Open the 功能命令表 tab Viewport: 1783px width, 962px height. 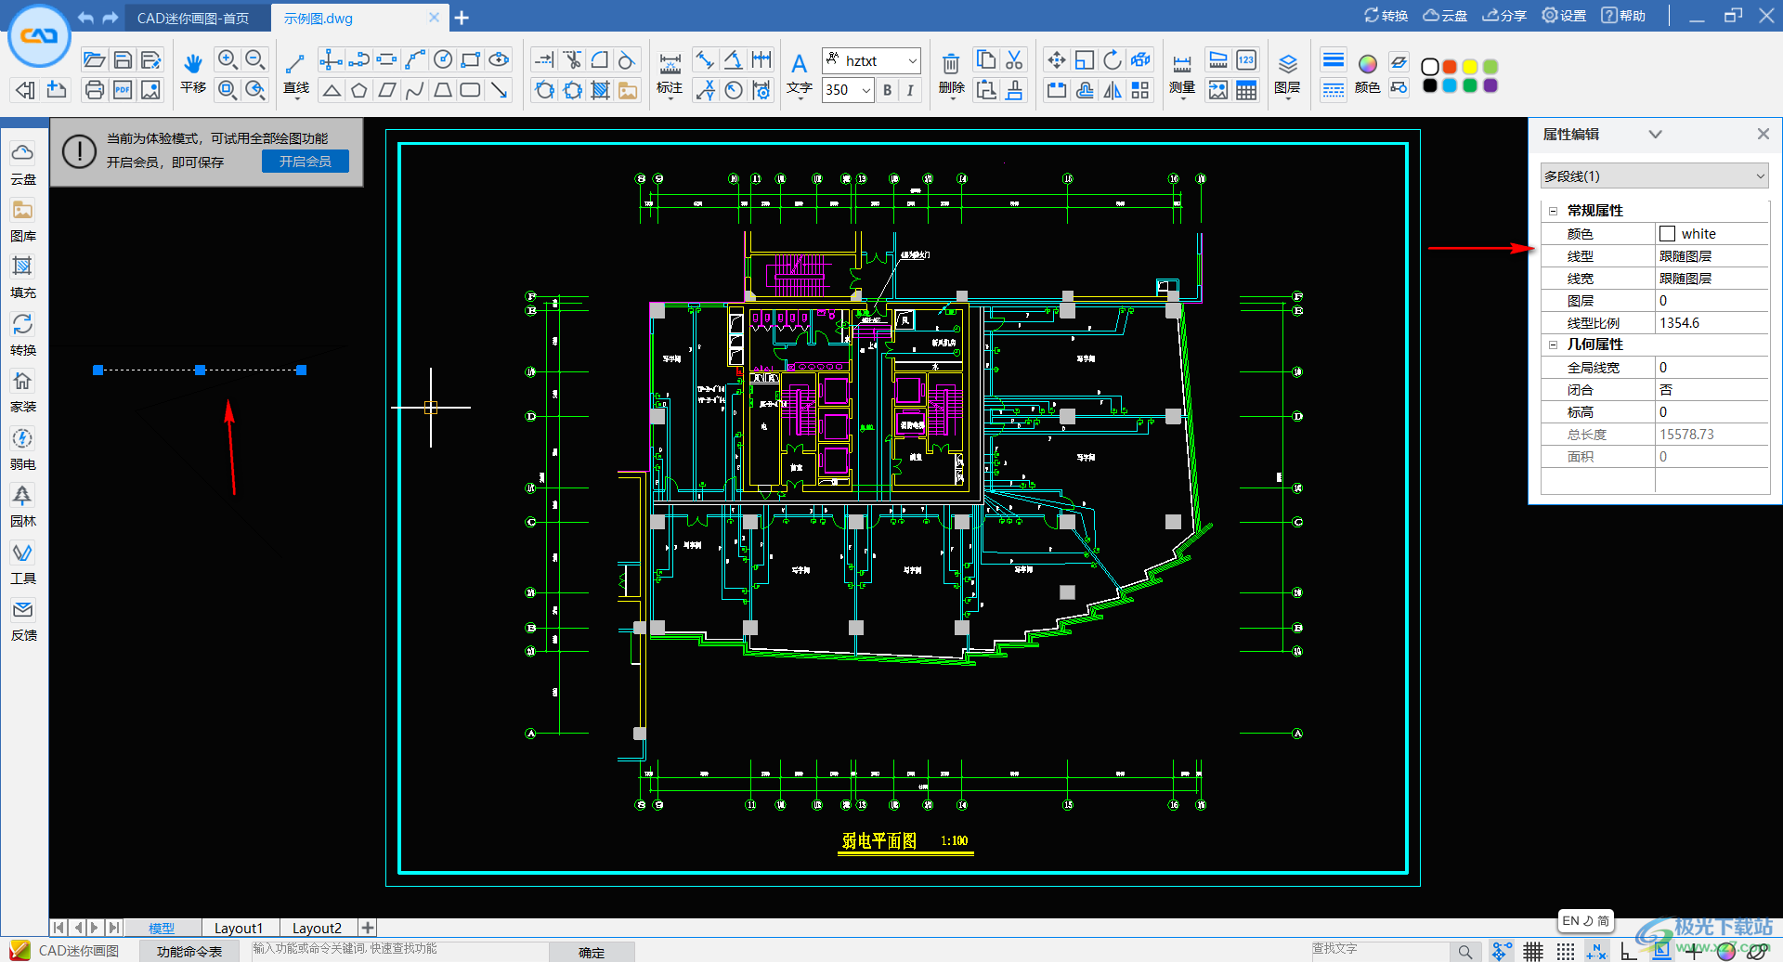pos(189,951)
